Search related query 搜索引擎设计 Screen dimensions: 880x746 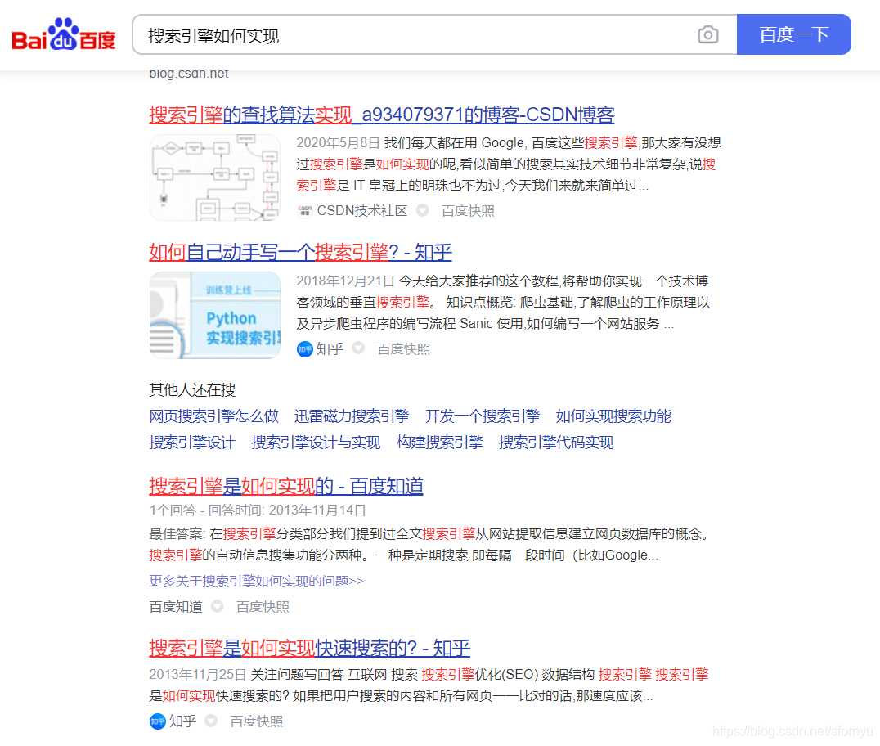coord(192,443)
